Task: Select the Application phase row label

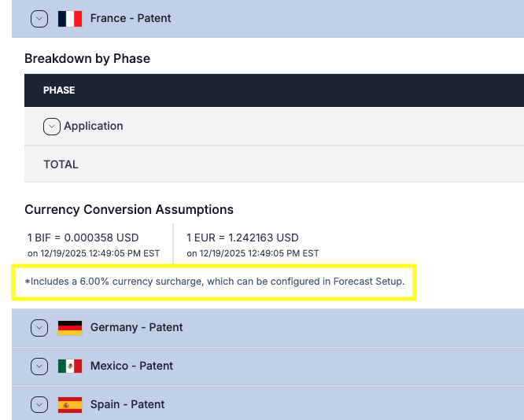Action: pyautogui.click(x=94, y=126)
